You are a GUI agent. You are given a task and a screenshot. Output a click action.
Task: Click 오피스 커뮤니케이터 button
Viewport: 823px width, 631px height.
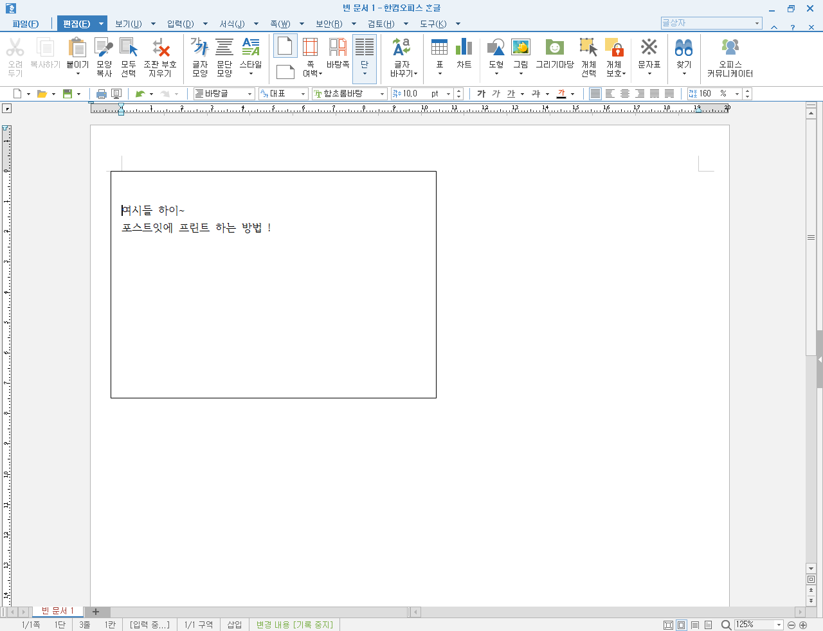pyautogui.click(x=730, y=57)
